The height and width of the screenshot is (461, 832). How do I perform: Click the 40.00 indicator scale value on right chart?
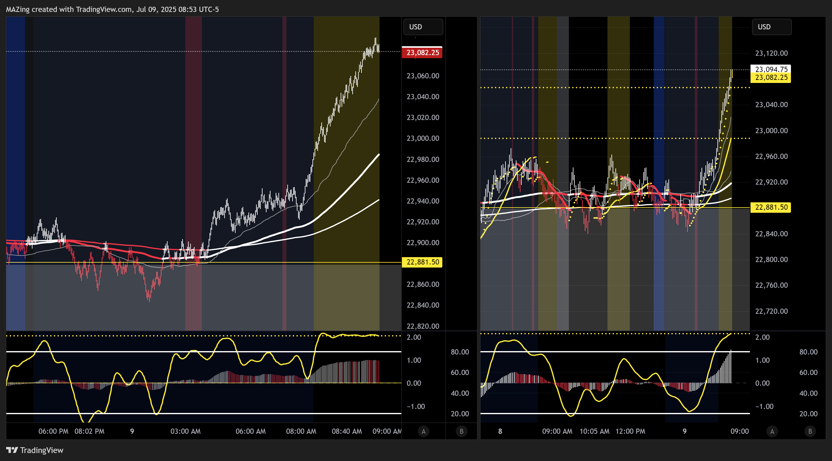tap(808, 393)
